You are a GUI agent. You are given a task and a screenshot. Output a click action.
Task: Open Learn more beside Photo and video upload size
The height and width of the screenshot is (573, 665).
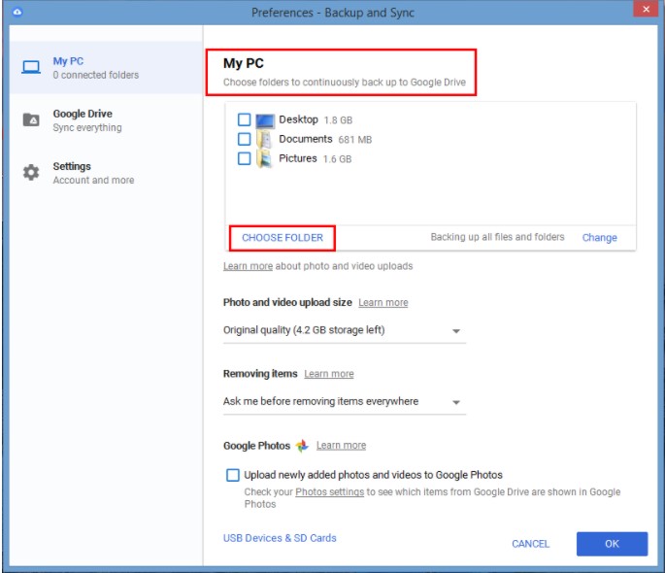click(383, 302)
